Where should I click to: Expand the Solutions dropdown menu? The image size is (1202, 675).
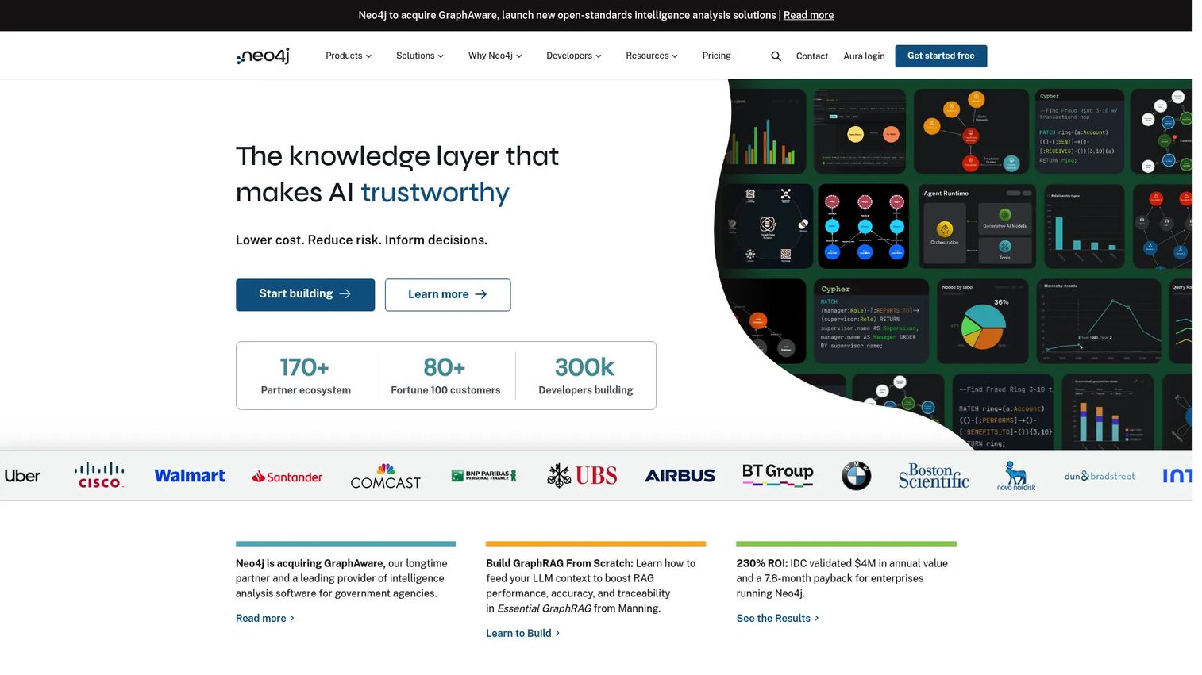point(420,56)
